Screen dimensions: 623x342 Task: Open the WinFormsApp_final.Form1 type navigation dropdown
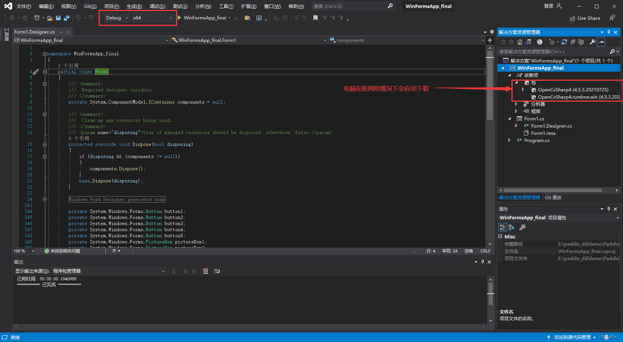click(x=249, y=40)
